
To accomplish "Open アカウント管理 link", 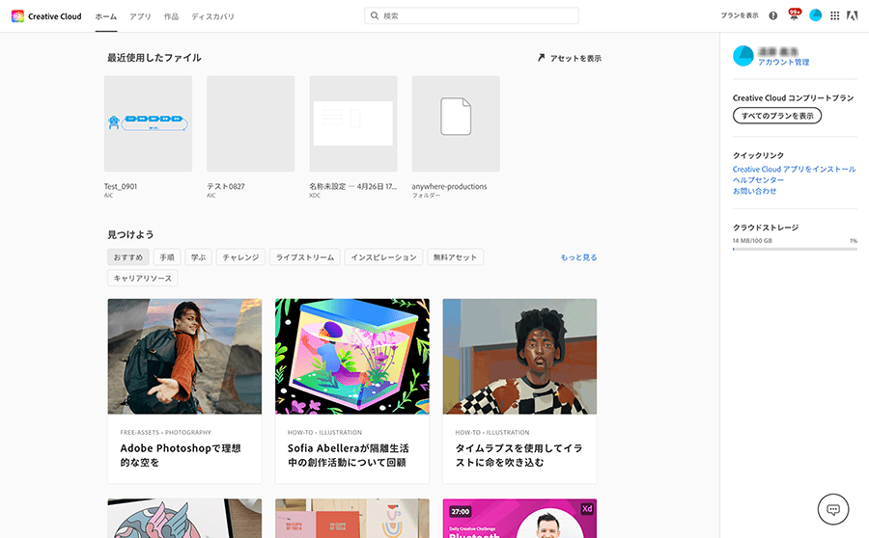I will pos(784,63).
